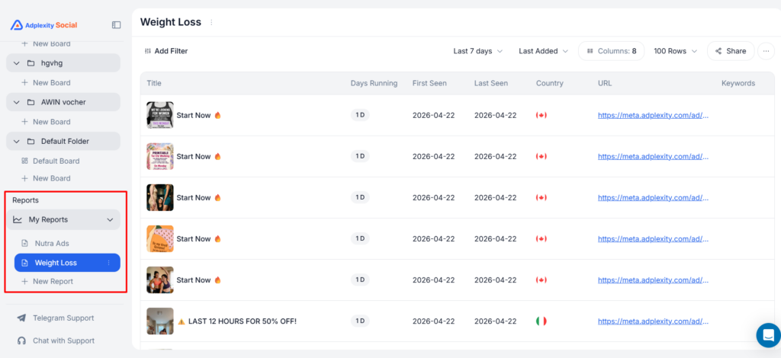Open the LAST 12 HOURS ad URL link
This screenshot has width=781, height=358.
653,321
